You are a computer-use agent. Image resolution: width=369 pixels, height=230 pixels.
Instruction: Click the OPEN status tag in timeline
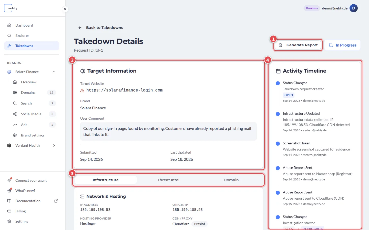(x=289, y=95)
